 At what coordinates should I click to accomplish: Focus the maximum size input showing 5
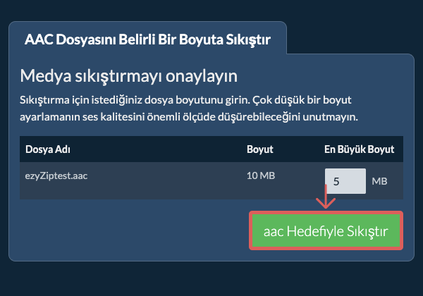pos(345,181)
